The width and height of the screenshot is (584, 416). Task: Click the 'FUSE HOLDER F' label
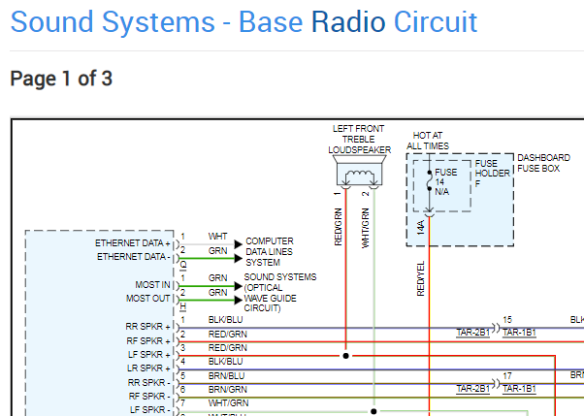coord(492,174)
